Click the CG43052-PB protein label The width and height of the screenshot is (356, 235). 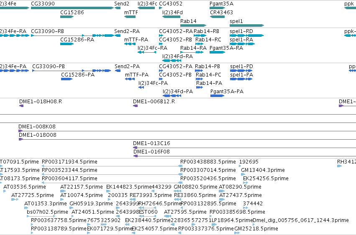(x=175, y=75)
